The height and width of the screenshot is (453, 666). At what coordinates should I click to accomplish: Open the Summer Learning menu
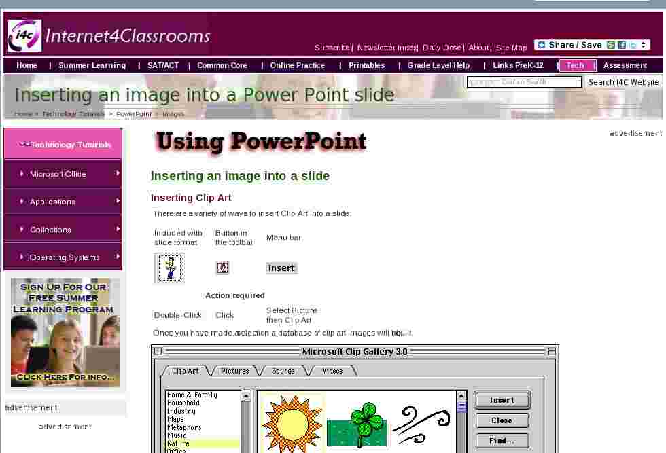coord(92,65)
